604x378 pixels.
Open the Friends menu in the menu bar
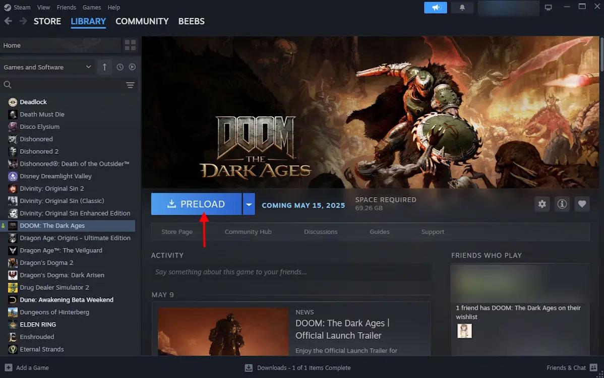pos(66,7)
